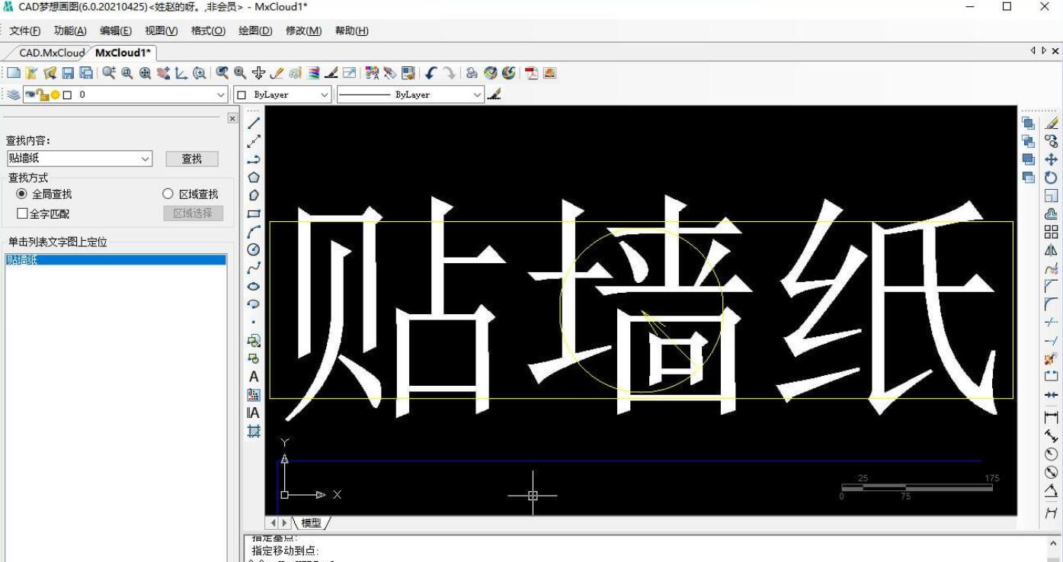This screenshot has height=562, width=1063.
Task: Select the region search radio button
Action: (x=168, y=194)
